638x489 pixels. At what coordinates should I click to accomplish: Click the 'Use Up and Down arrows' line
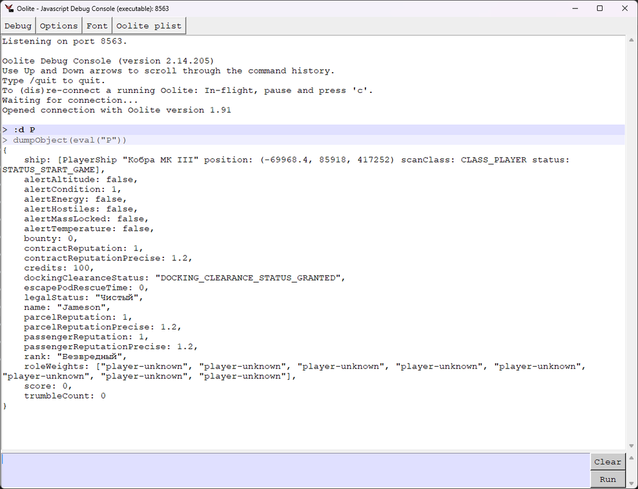click(169, 71)
